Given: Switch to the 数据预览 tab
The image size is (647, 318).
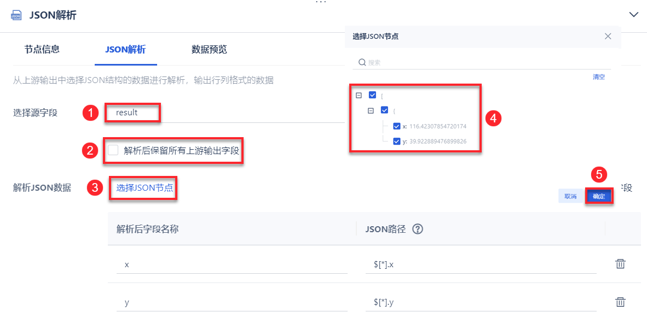Looking at the screenshot, I should click(209, 50).
